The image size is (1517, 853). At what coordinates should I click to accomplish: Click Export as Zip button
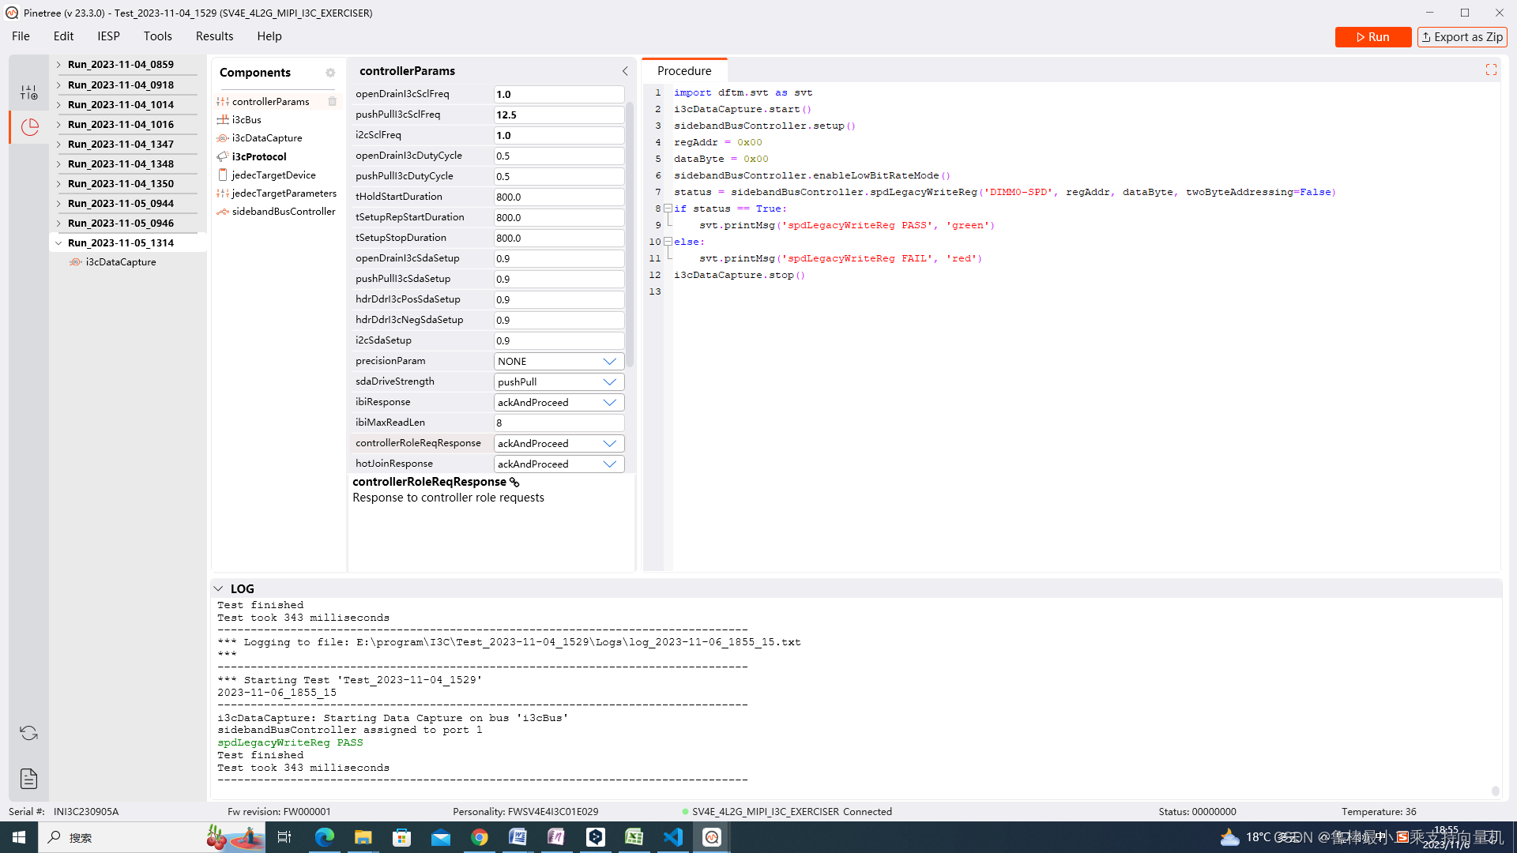[1462, 37]
